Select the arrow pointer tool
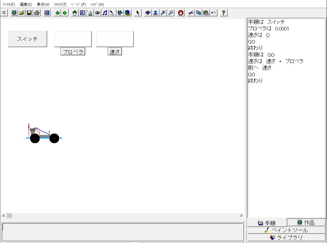The image size is (327, 243). point(138,13)
